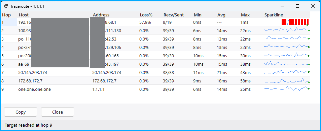Minimize the Traceroute window
This screenshot has height=131, width=321.
pyautogui.click(x=283, y=6)
